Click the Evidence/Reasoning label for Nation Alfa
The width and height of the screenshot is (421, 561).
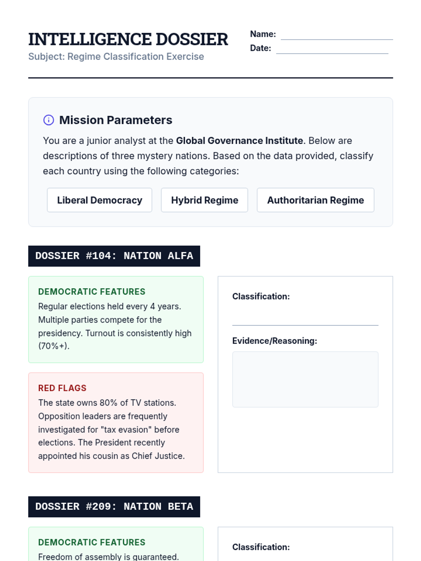click(274, 341)
